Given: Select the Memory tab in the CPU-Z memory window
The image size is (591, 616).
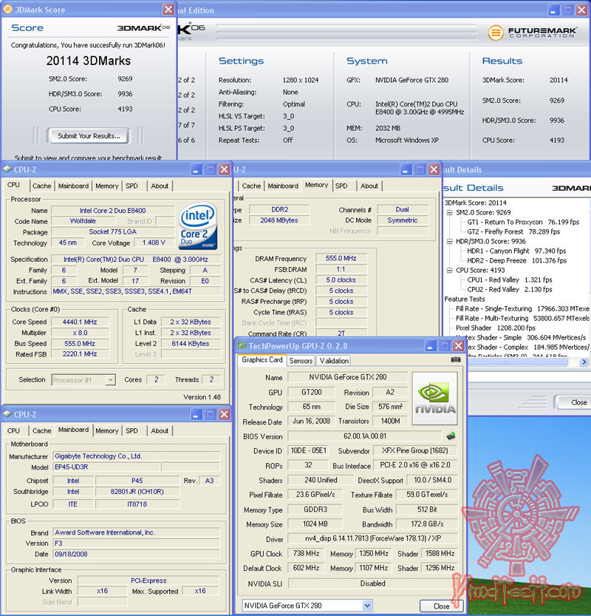Looking at the screenshot, I should (316, 185).
